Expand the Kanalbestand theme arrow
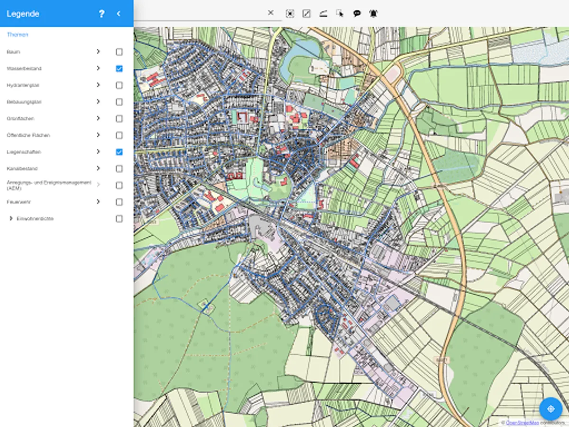The height and width of the screenshot is (427, 569). tap(98, 168)
